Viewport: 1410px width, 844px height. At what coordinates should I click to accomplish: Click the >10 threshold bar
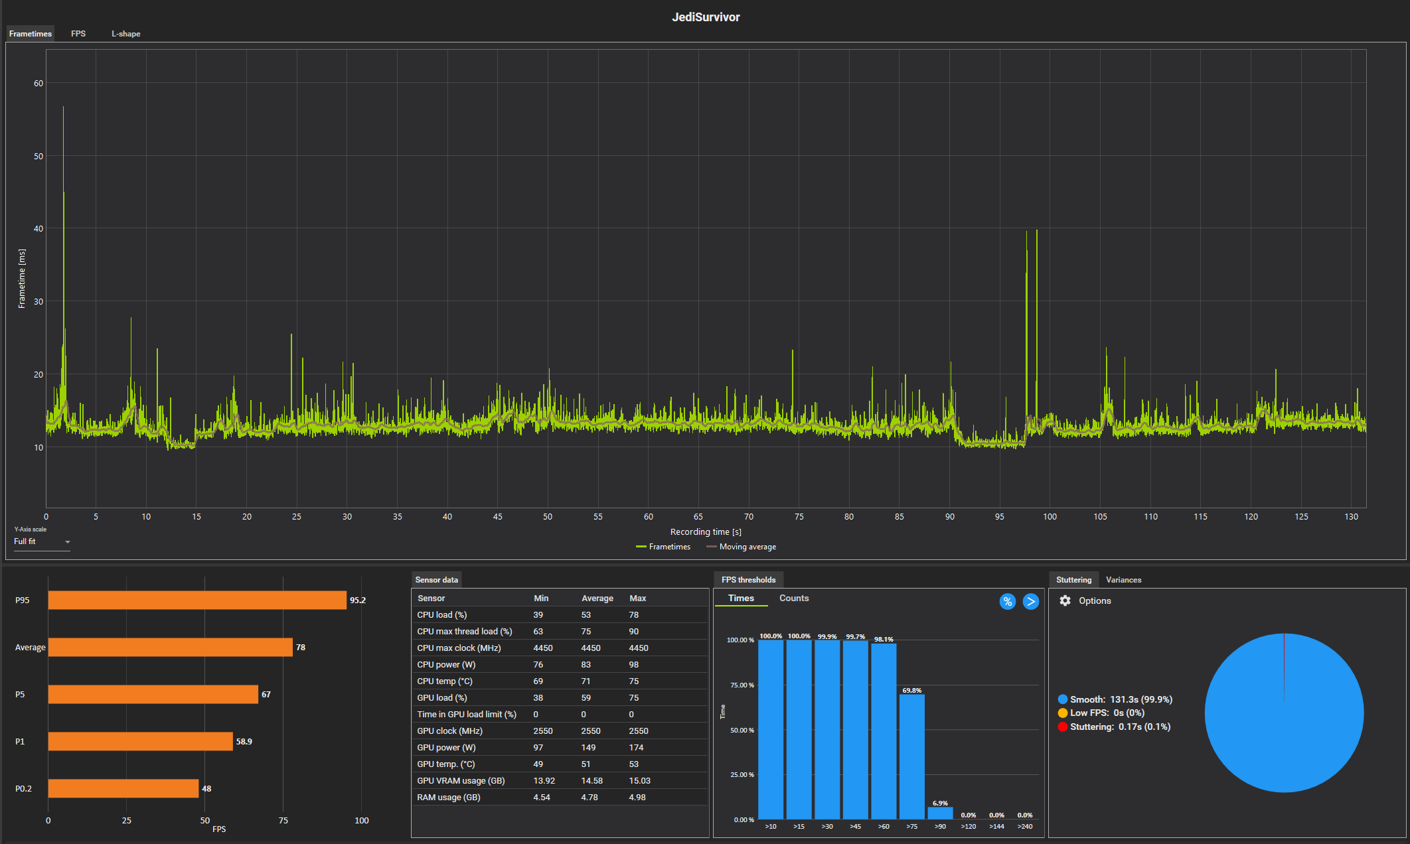pyautogui.click(x=771, y=730)
